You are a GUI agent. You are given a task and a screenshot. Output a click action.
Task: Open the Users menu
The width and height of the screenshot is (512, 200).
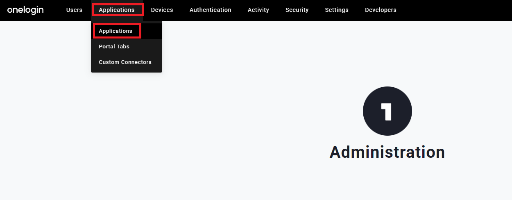click(74, 10)
